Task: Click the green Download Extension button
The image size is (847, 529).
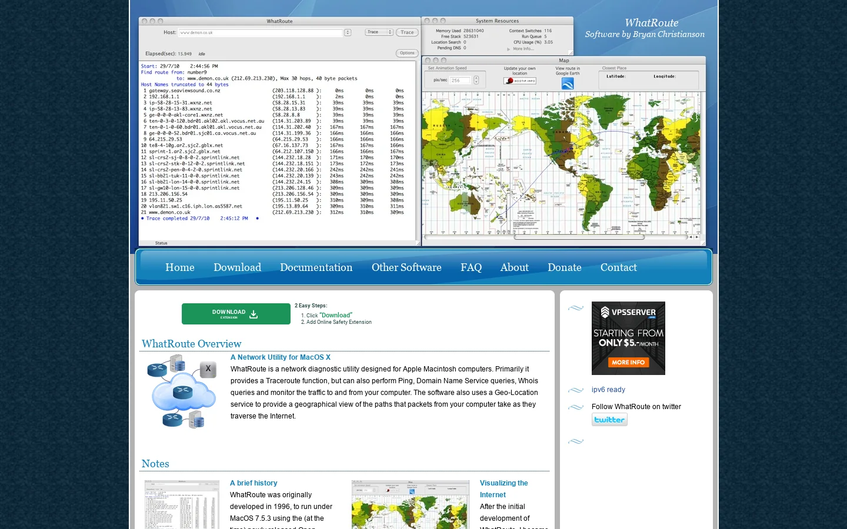Action: point(236,314)
